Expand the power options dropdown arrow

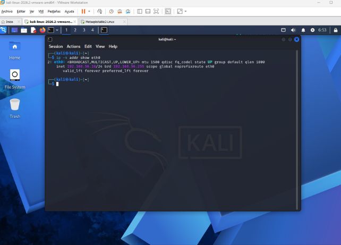[89, 11]
